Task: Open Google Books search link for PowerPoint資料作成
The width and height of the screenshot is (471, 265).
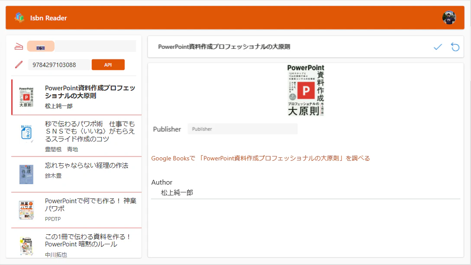Action: click(x=261, y=158)
